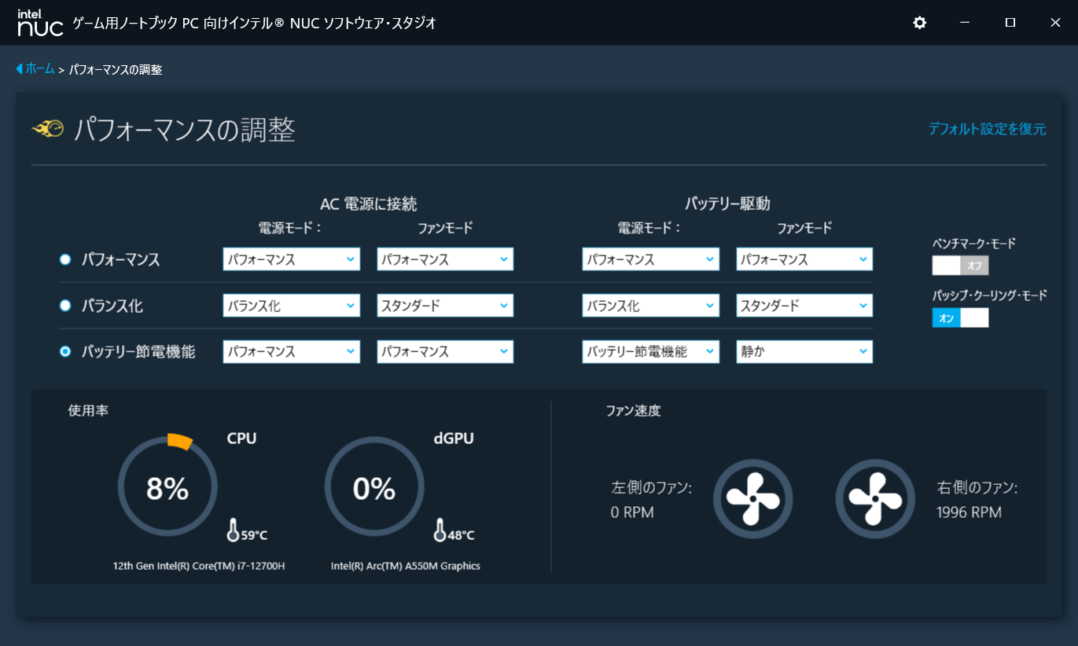The height and width of the screenshot is (646, 1078).
Task: Select the パフォーマンス radio button
Action: (65, 259)
